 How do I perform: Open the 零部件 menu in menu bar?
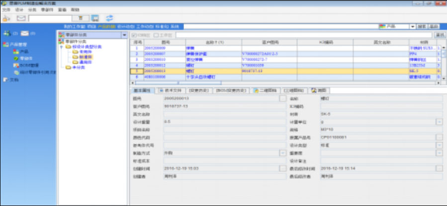click(x=47, y=9)
